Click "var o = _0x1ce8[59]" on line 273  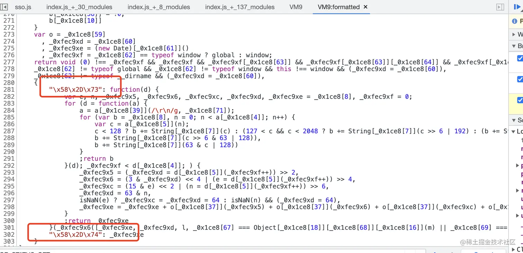click(x=70, y=35)
